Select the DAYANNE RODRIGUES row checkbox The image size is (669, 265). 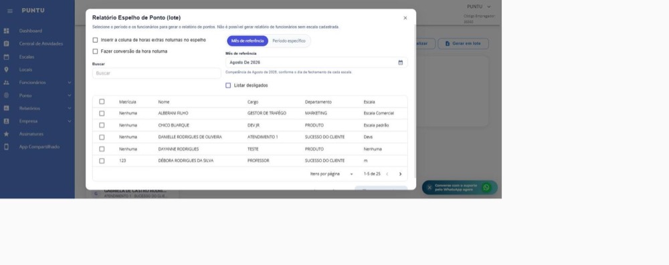pos(102,149)
